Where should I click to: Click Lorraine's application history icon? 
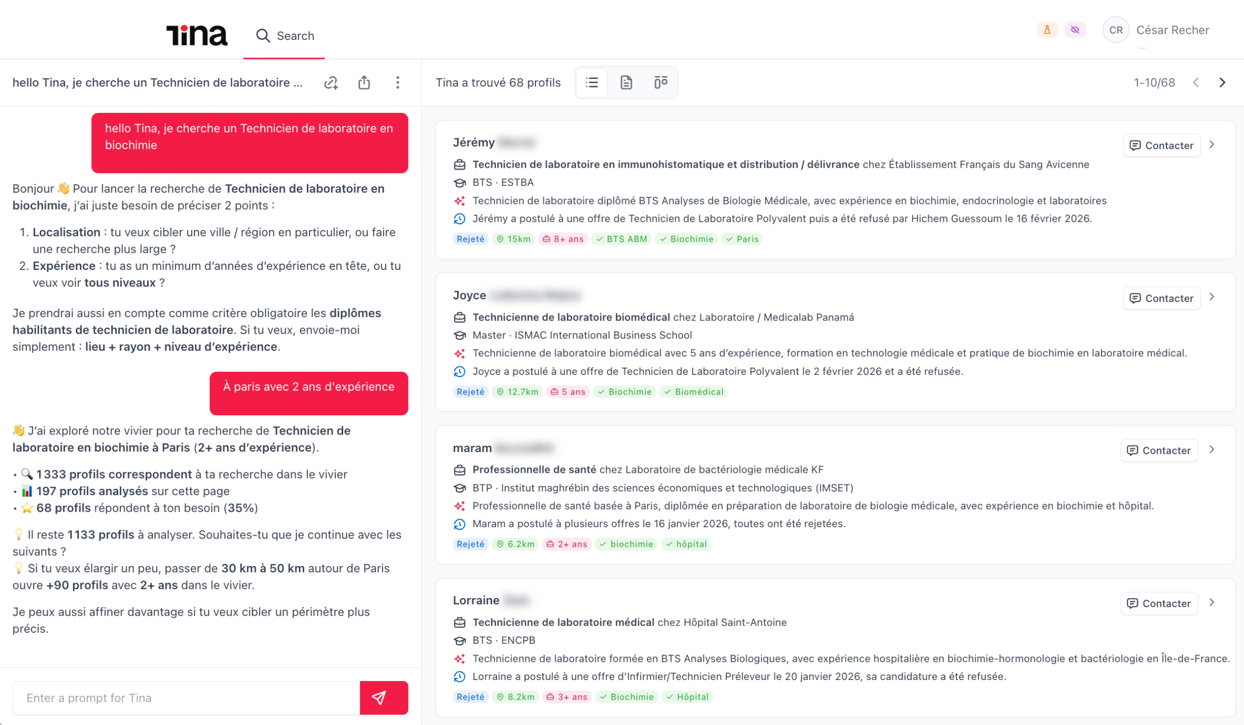459,676
